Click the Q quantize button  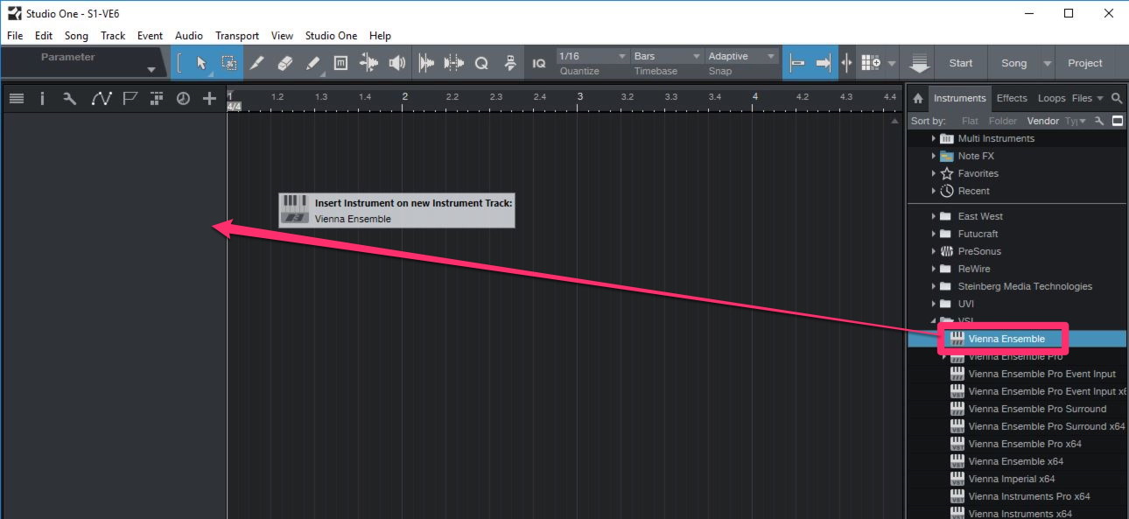[x=481, y=63]
